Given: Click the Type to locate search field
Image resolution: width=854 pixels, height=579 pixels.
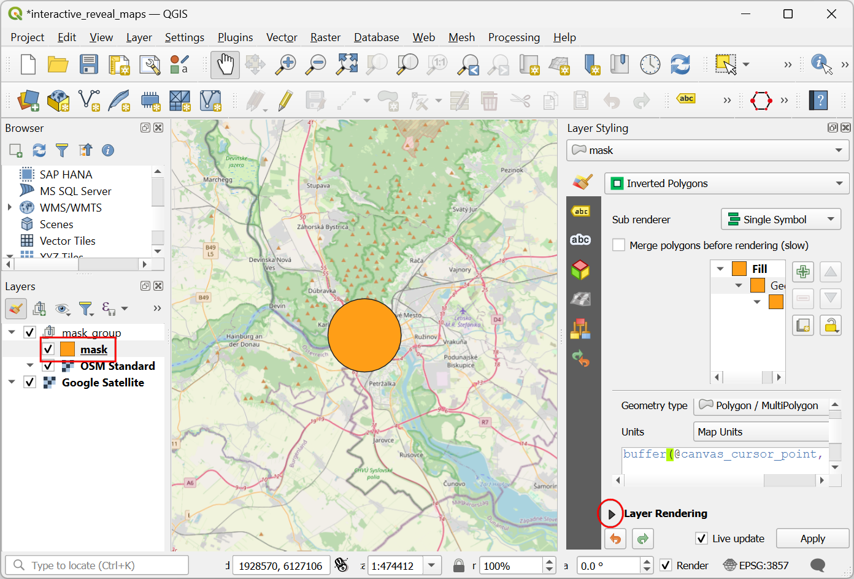Looking at the screenshot, I should [98, 566].
